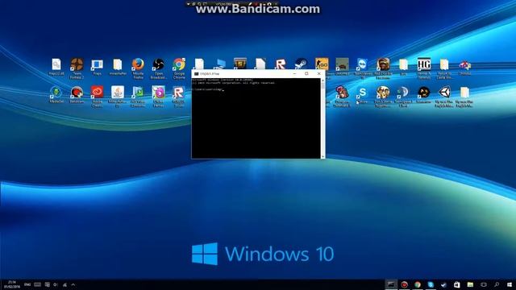Open Task View from taskbar

[483, 284]
